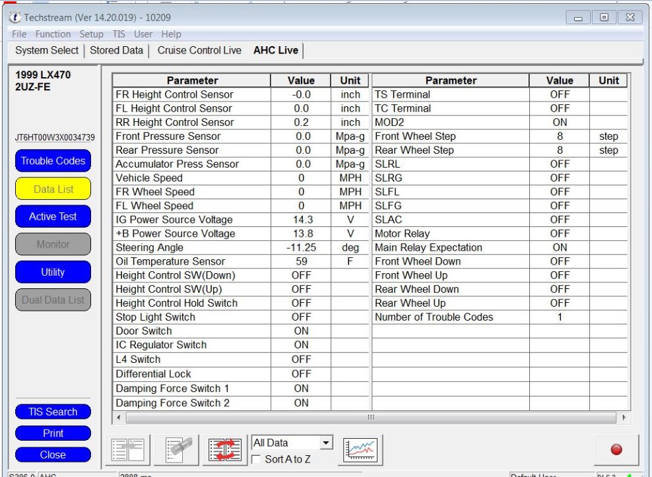Screen dimensions: 652x477
Task: Select the Oil Temperature Sensor row
Action: [x=241, y=261]
